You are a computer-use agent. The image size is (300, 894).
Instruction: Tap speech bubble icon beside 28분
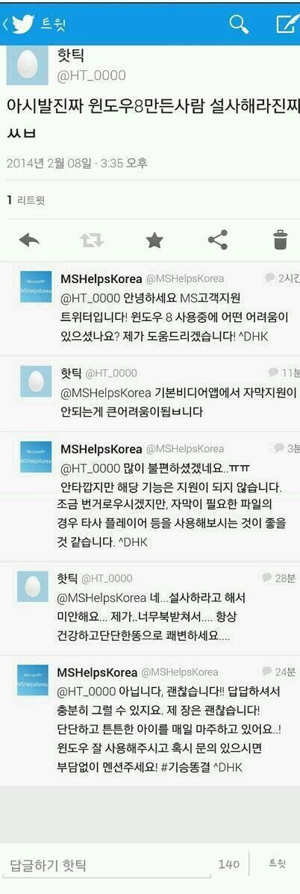click(266, 577)
